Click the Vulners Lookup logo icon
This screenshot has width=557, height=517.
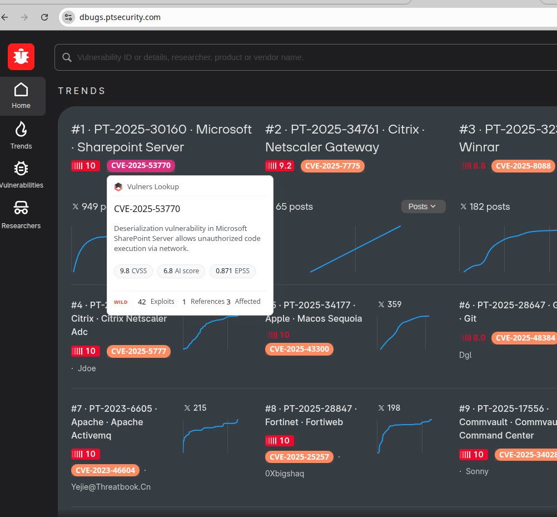click(x=118, y=187)
